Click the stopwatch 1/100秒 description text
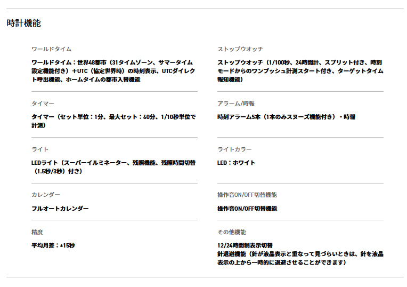The image size is (407, 287). coord(300,71)
